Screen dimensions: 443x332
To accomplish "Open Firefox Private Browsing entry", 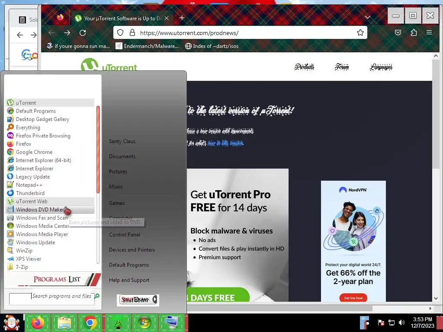I will click(x=50, y=135).
